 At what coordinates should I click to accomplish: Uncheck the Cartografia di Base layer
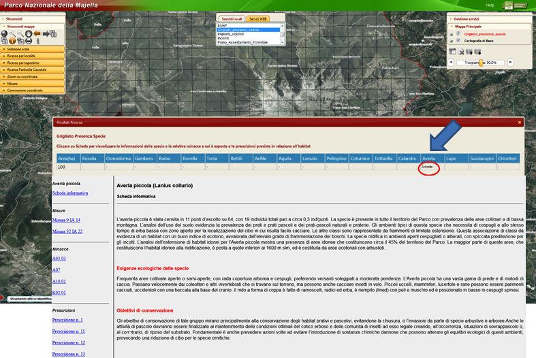[x=458, y=40]
